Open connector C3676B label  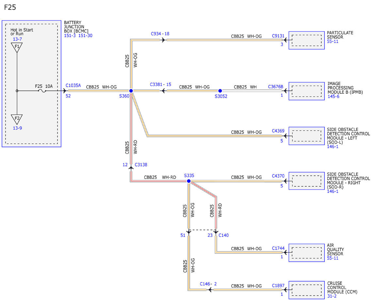click(276, 87)
